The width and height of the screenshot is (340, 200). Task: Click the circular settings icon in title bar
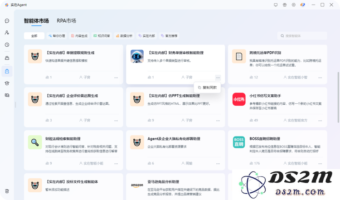(x=294, y=5)
